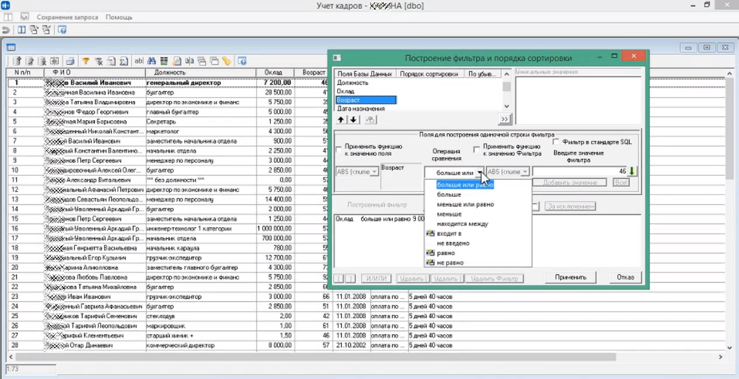The height and width of the screenshot is (379, 739).
Task: Check 'Применить функцию к значению поля'
Action: [339, 150]
